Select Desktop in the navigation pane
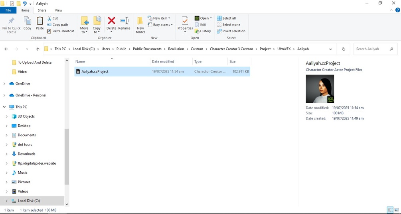Viewport: 401px width, 214px height. [24, 126]
